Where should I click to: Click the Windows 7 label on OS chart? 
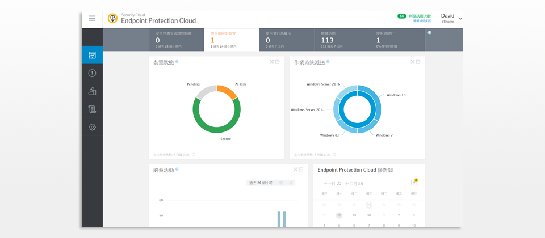[x=384, y=135]
